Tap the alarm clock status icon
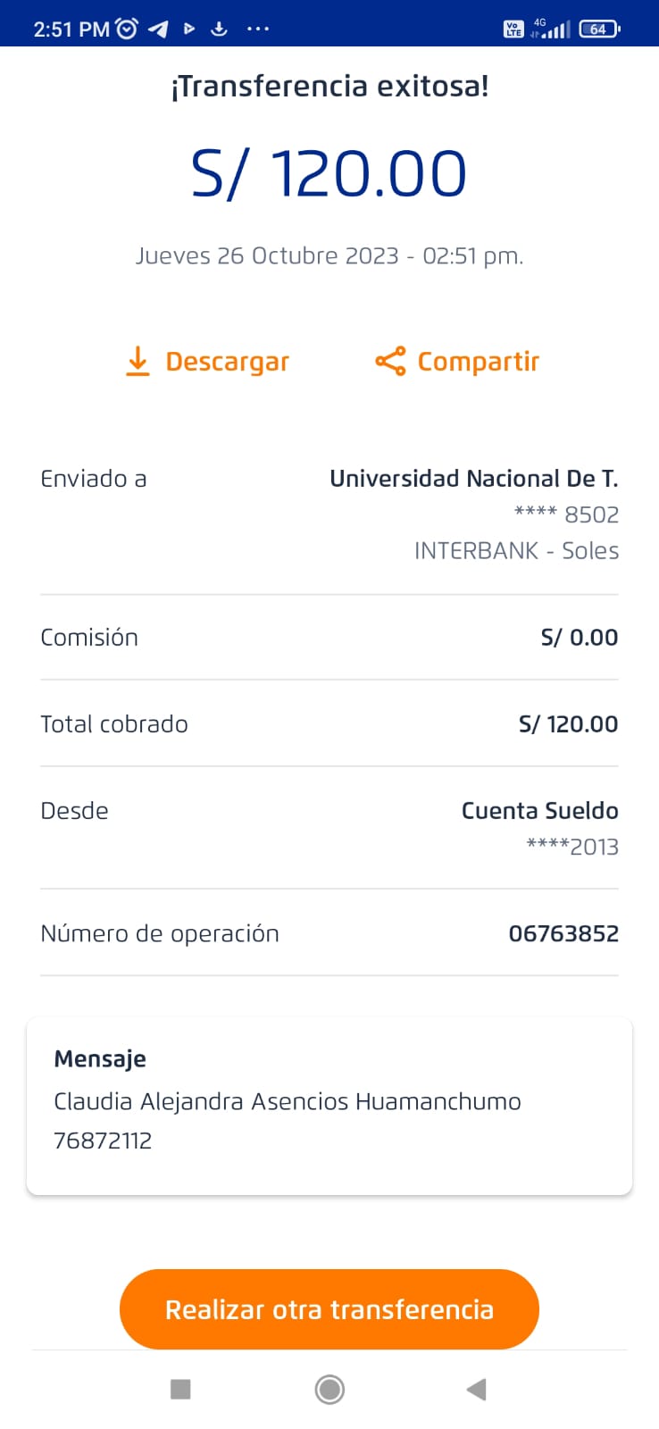The height and width of the screenshot is (1429, 659). coord(128,29)
